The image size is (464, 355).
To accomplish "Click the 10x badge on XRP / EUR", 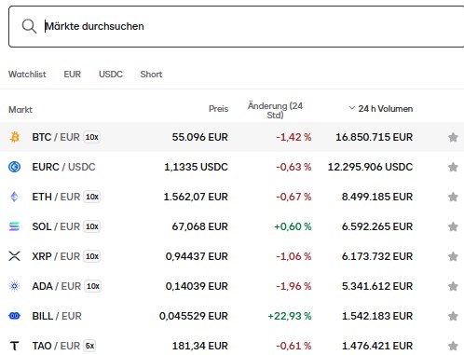I will 92,256.
